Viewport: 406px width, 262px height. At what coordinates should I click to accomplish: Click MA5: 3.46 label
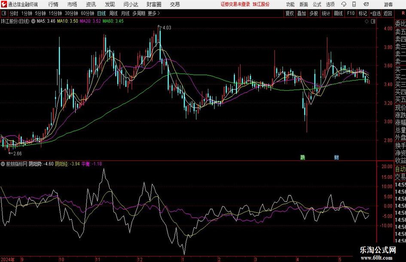point(46,21)
